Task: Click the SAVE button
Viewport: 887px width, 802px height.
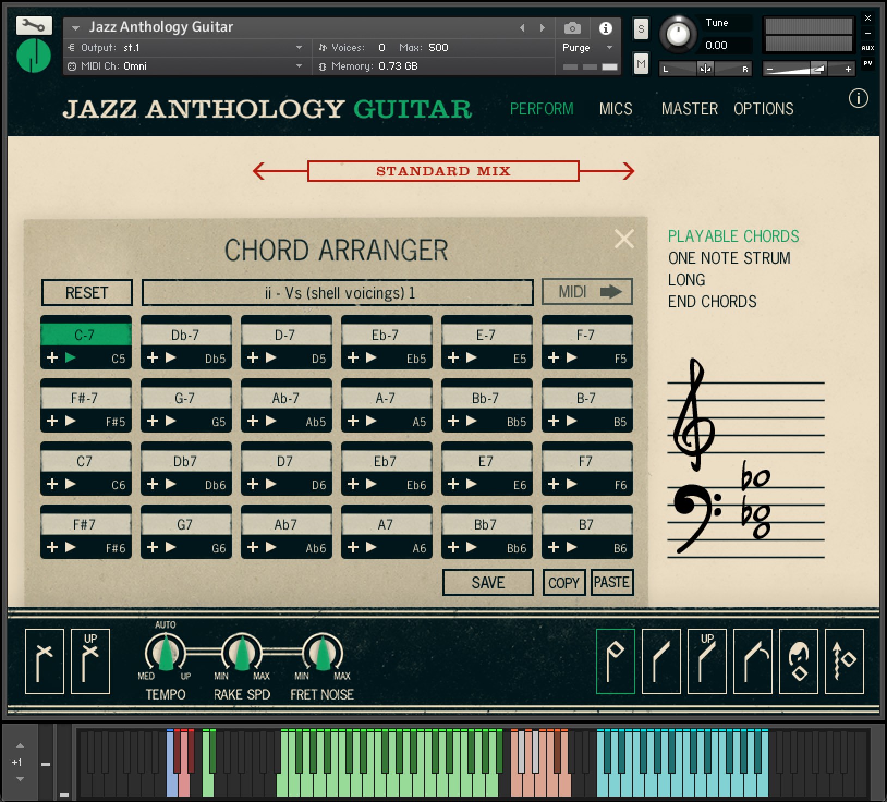Action: [488, 582]
